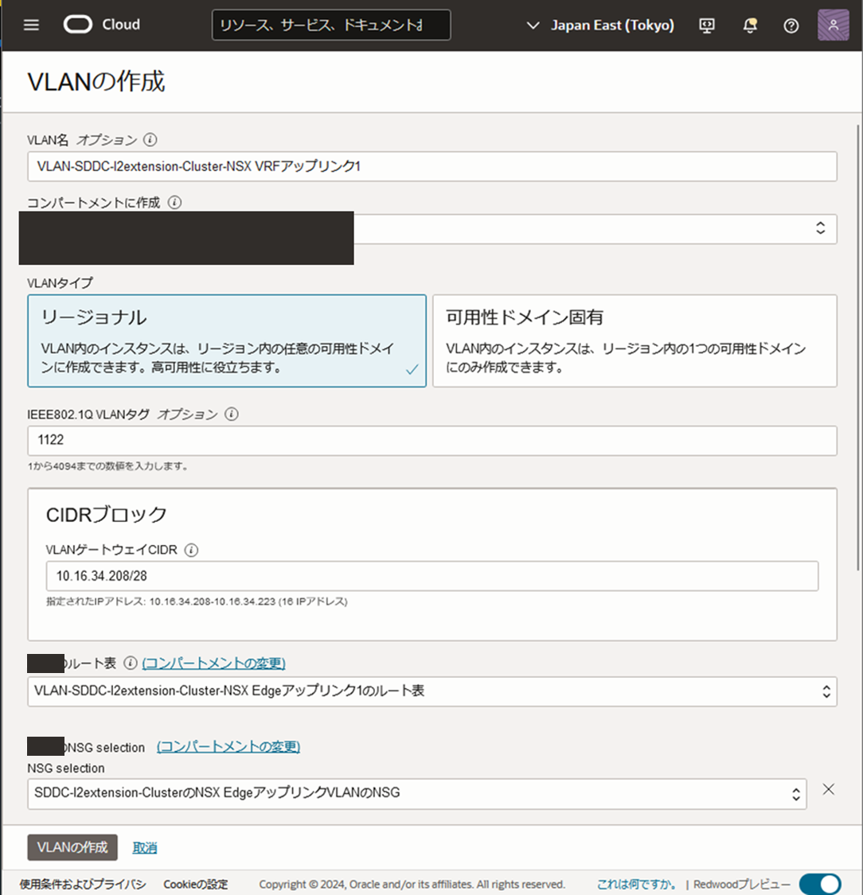Toggle the Redwoodプレビュー switch
Screen dimensions: 863x895
[821, 884]
